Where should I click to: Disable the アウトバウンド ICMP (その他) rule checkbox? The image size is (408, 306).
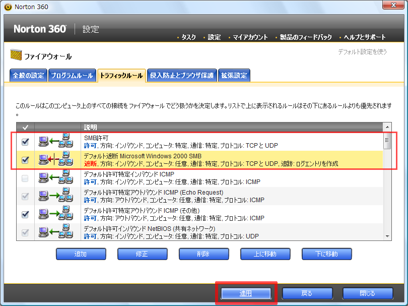coord(25,214)
